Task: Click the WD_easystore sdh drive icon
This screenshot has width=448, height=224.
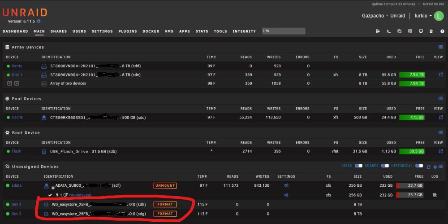Action: coord(46,205)
